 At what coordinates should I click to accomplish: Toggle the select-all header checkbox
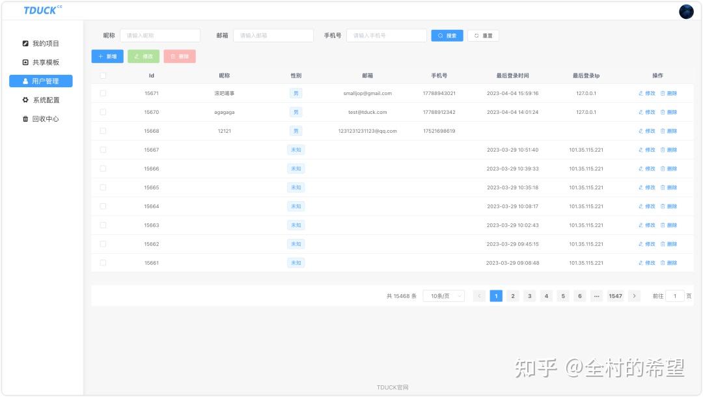pyautogui.click(x=103, y=75)
